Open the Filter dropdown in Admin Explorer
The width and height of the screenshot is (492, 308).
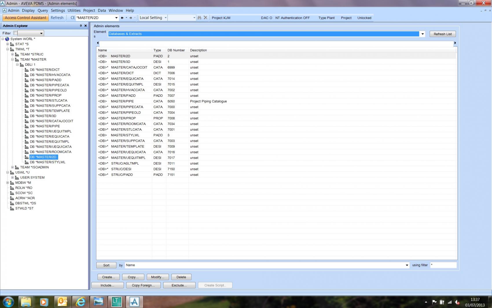[x=41, y=33]
